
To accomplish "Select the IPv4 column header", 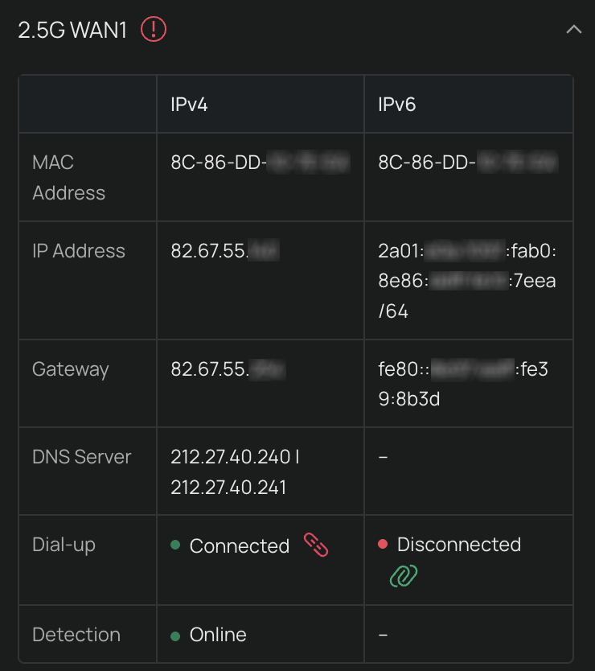I will coord(189,105).
